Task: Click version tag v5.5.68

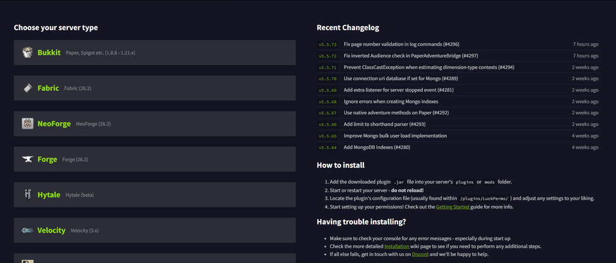Action: click(328, 102)
